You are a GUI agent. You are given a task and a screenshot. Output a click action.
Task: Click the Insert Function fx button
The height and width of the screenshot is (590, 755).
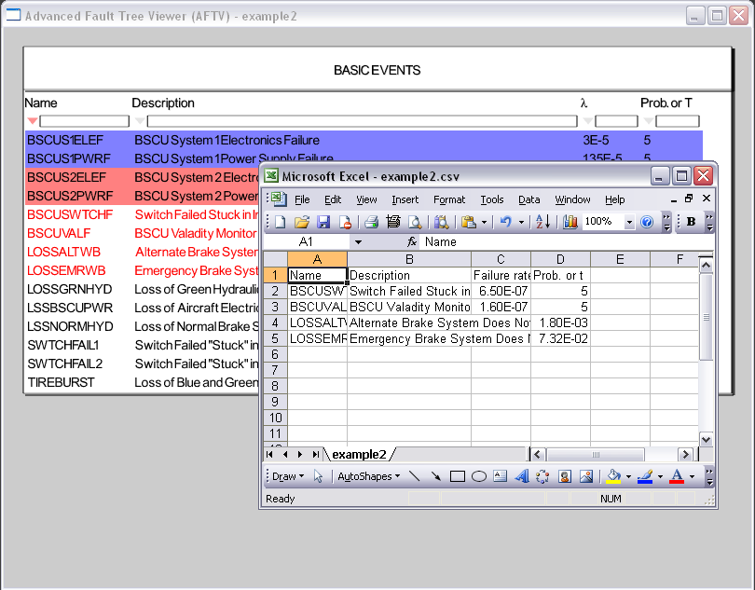(412, 241)
